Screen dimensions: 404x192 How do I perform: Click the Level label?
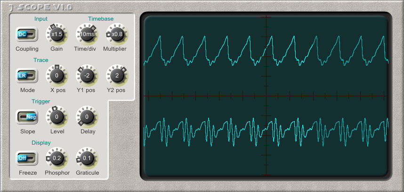tap(57, 131)
